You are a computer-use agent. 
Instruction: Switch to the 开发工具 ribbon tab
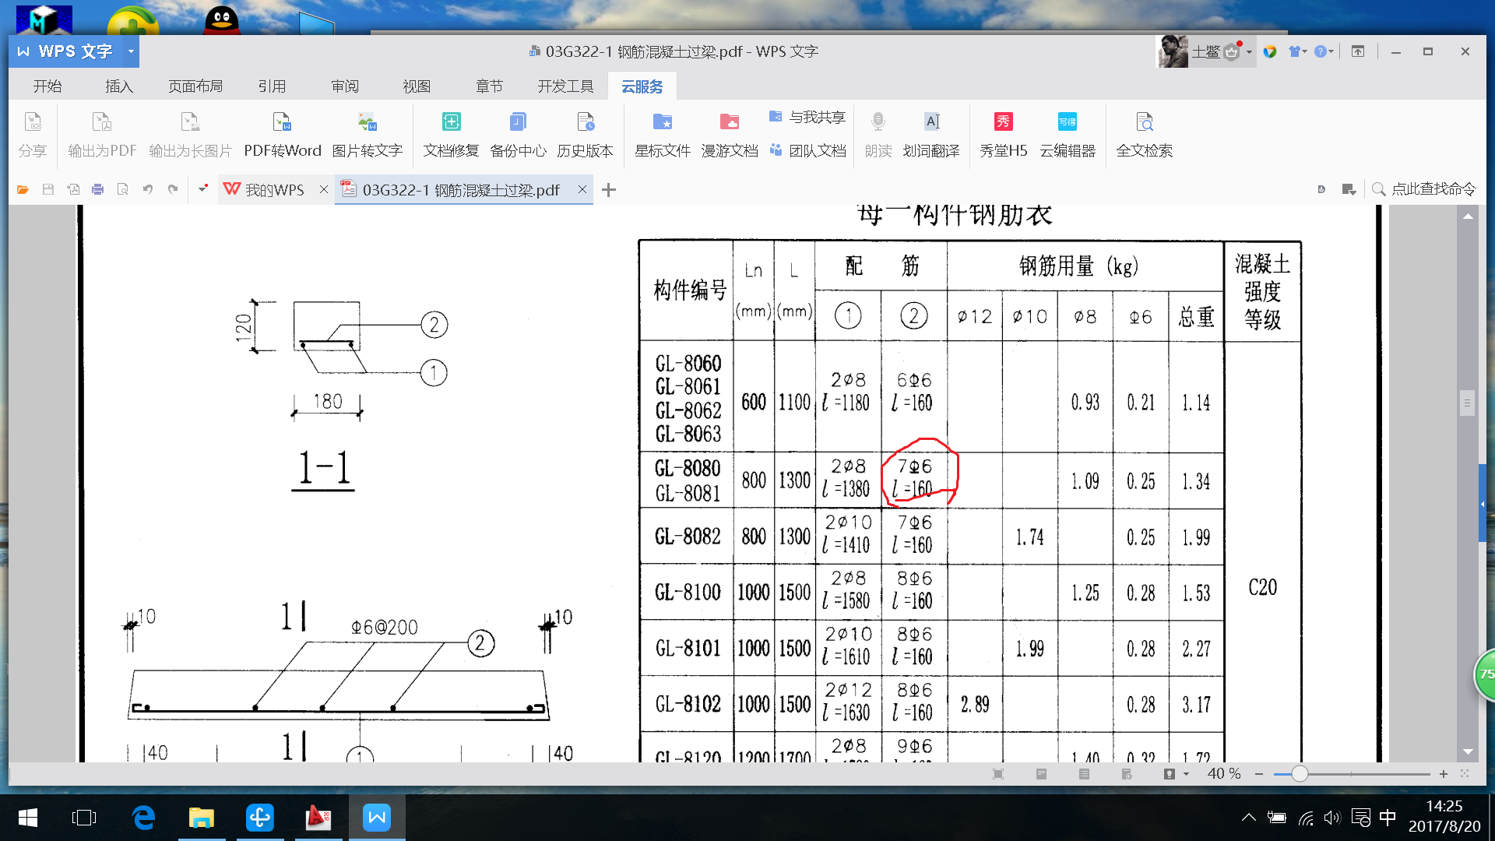565,86
